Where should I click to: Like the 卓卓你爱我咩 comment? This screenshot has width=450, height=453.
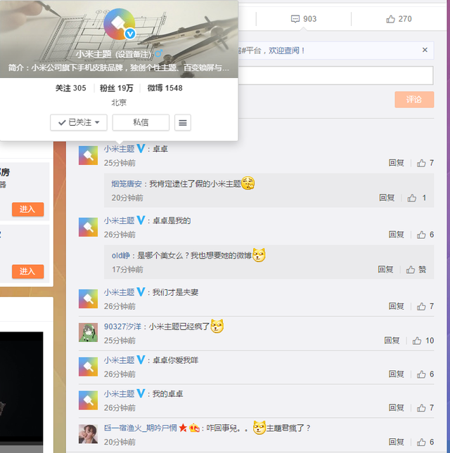[425, 374]
